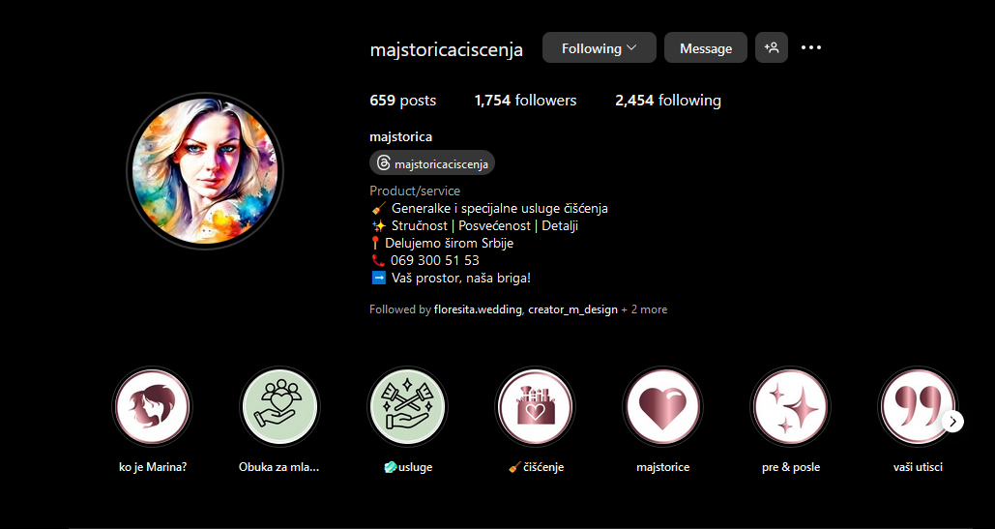View the 'usluge' highlight with crossed brooms
995x529 pixels.
tap(407, 406)
